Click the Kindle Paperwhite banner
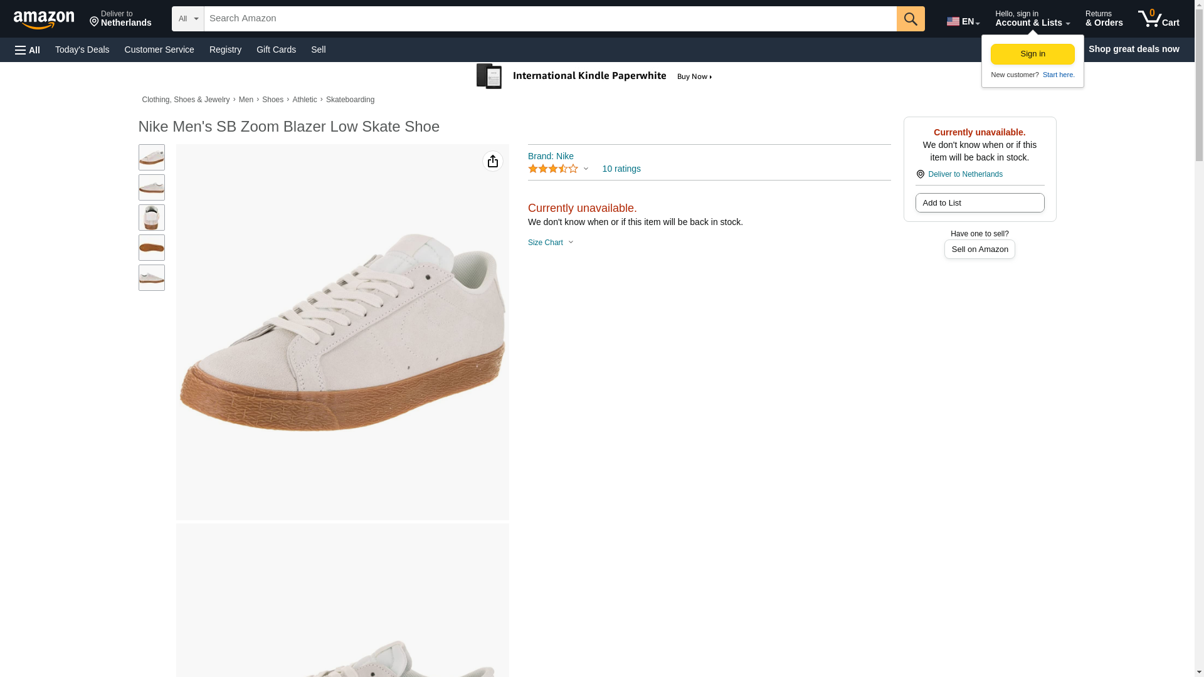The width and height of the screenshot is (1204, 677). pyautogui.click(x=594, y=76)
